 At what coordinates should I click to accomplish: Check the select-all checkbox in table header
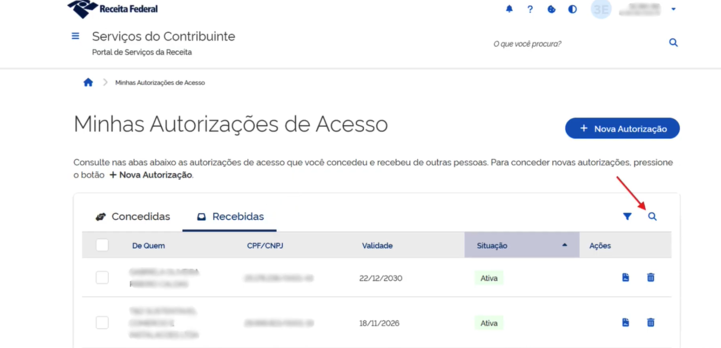pyautogui.click(x=102, y=245)
